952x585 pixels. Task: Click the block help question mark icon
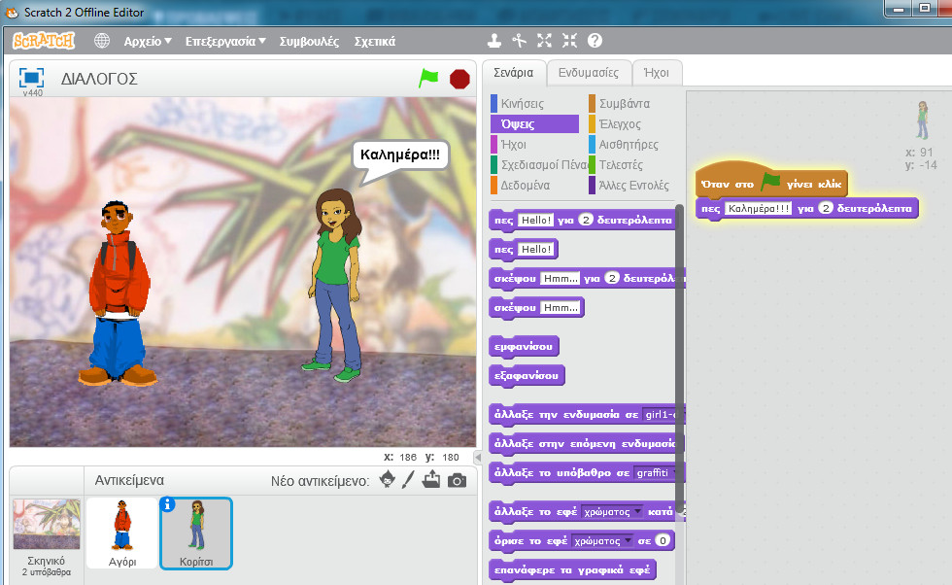click(x=595, y=41)
